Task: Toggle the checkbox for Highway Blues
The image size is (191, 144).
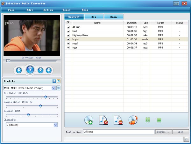Action: (x=68, y=35)
